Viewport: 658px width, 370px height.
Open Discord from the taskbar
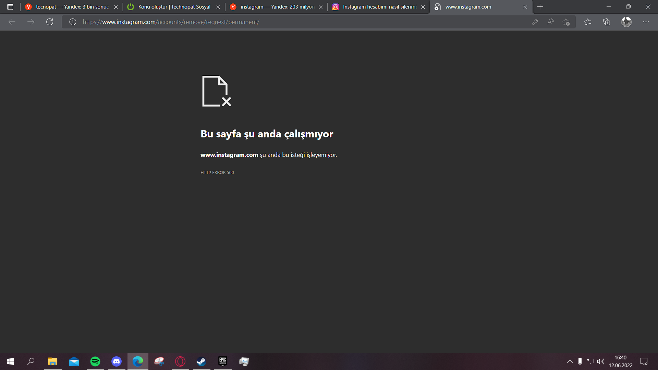click(x=117, y=361)
